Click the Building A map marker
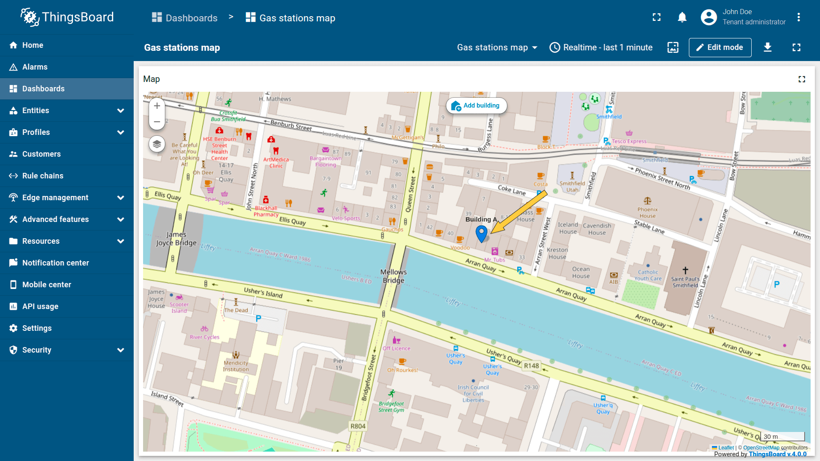Screen dimensions: 820x461 (481, 233)
